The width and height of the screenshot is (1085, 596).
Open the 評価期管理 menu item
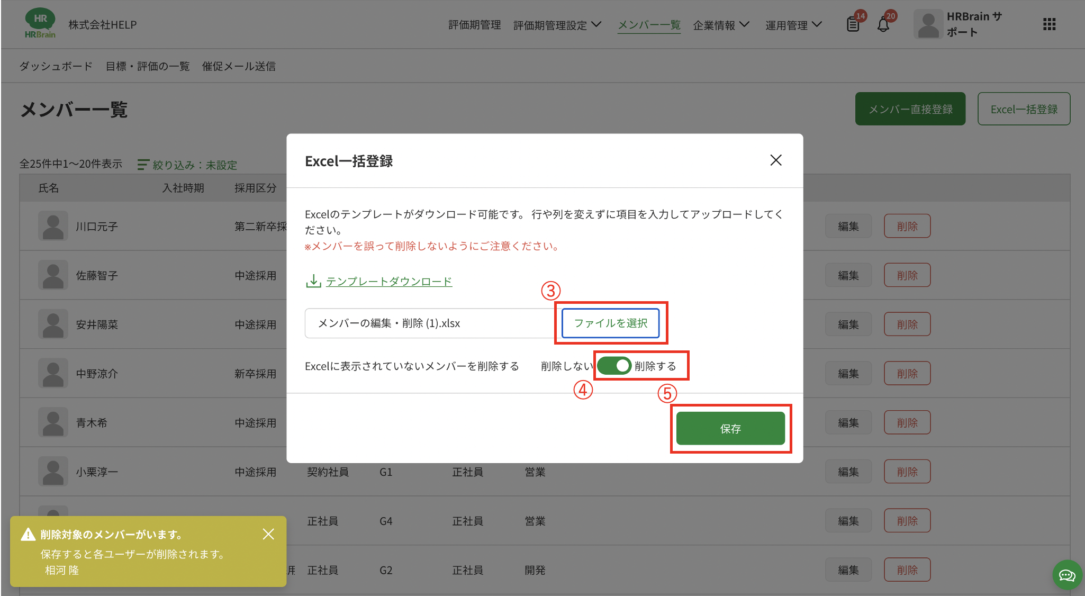(x=475, y=25)
